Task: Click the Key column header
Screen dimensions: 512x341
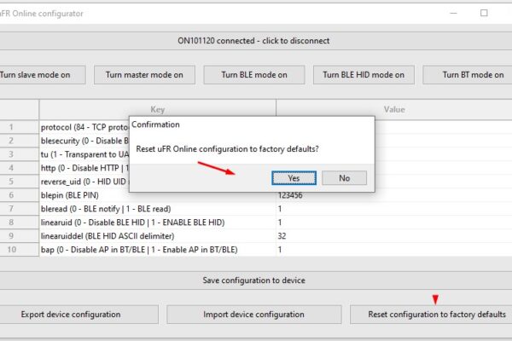Action: pos(157,110)
